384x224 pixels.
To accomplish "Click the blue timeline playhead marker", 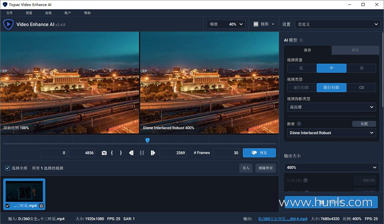I will 148,140.
